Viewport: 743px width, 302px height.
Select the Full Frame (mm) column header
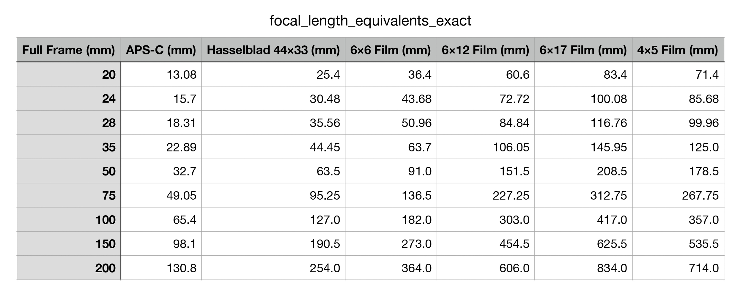coord(69,50)
